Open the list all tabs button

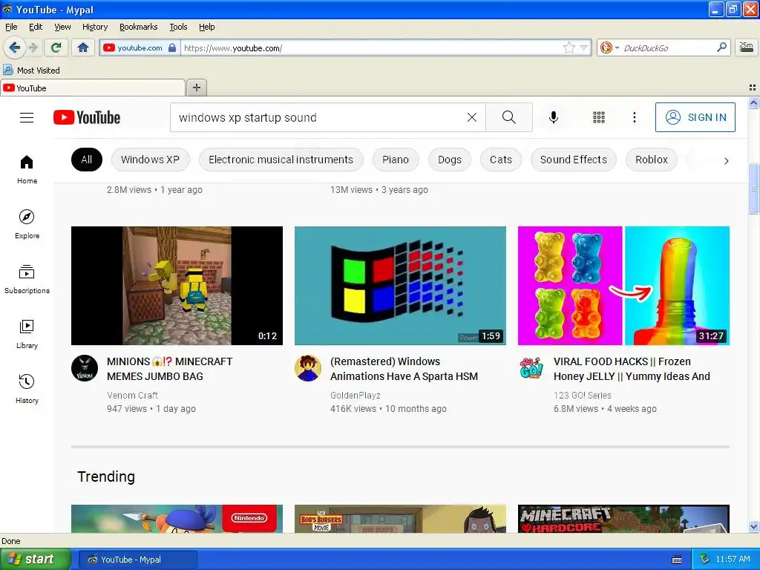pyautogui.click(x=753, y=88)
